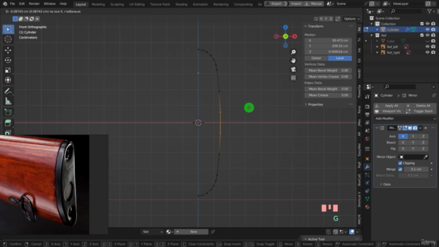The height and width of the screenshot is (247, 439).
Task: Toggle visibility eye of Ref_right
Action: pos(427,52)
